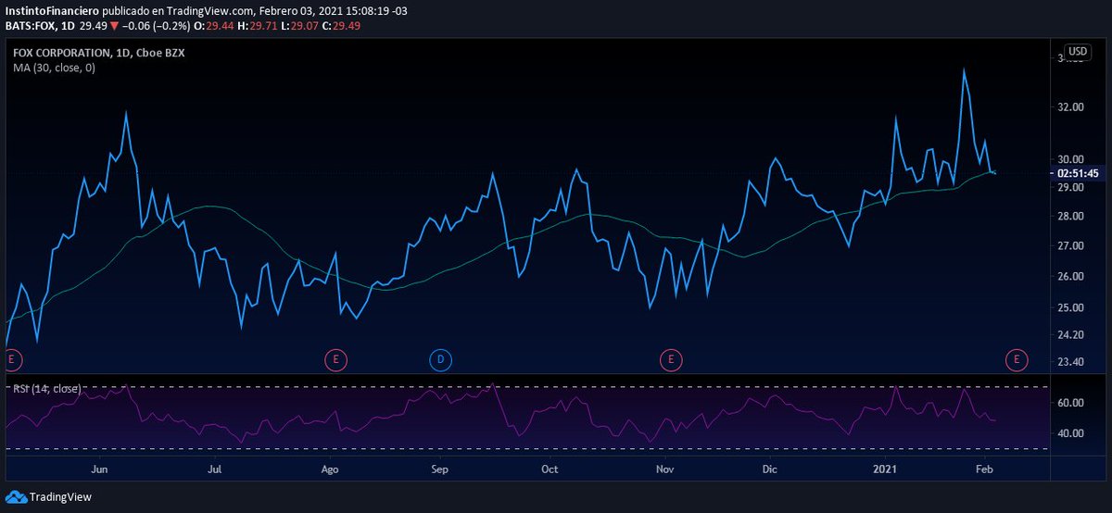Image resolution: width=1112 pixels, height=513 pixels.
Task: Click the 23.40 price axis label
Action: click(1070, 362)
